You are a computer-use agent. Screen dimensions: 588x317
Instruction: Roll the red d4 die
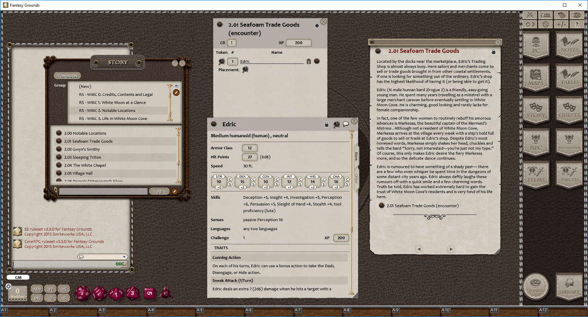click(x=166, y=292)
